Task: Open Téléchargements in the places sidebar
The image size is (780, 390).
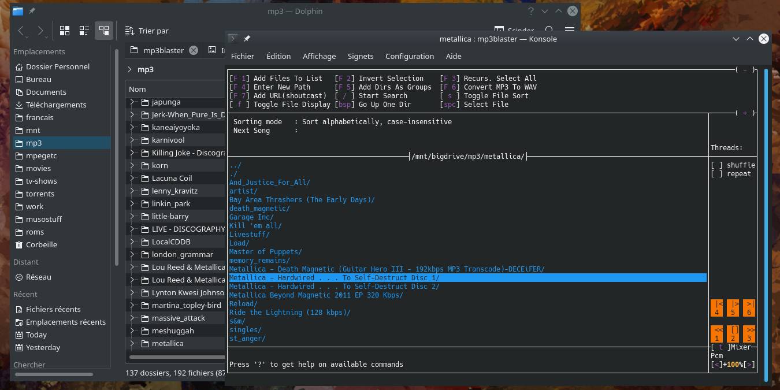Action: point(55,105)
